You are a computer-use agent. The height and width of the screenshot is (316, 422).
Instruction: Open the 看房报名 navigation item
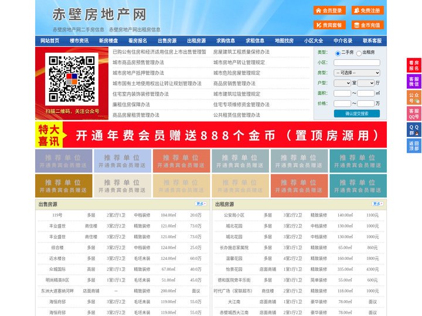[138, 41]
